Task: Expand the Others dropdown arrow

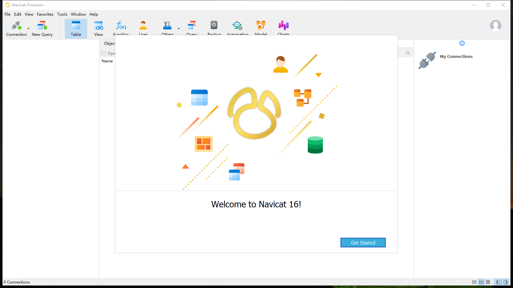Action: click(179, 29)
